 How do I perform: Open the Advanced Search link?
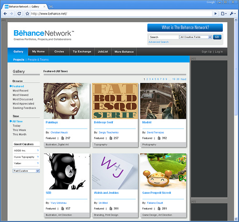click(159, 42)
